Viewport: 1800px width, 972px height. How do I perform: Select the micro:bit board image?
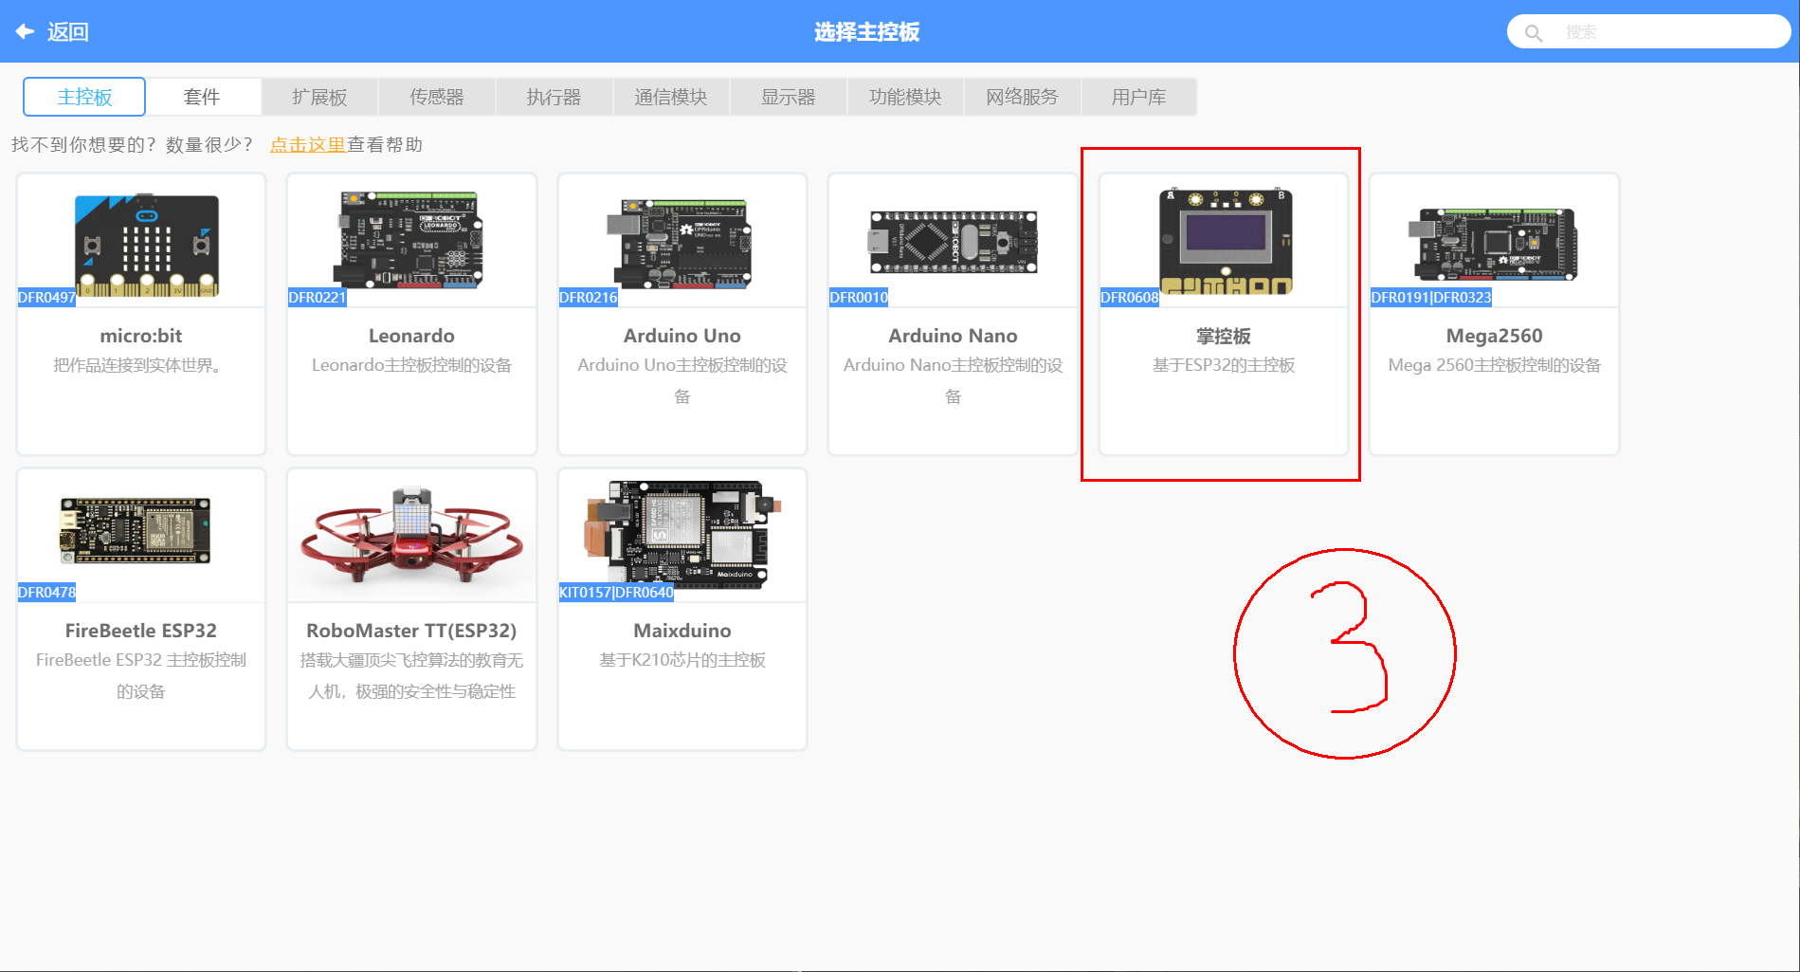coord(147,245)
